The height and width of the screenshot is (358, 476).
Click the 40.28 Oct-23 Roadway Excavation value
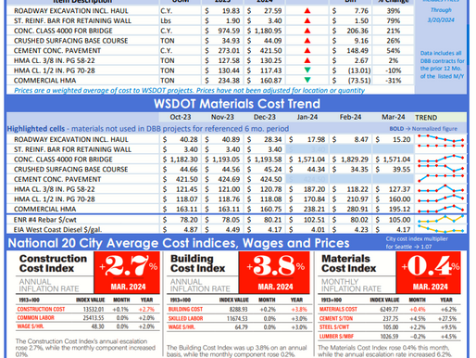[x=189, y=139]
